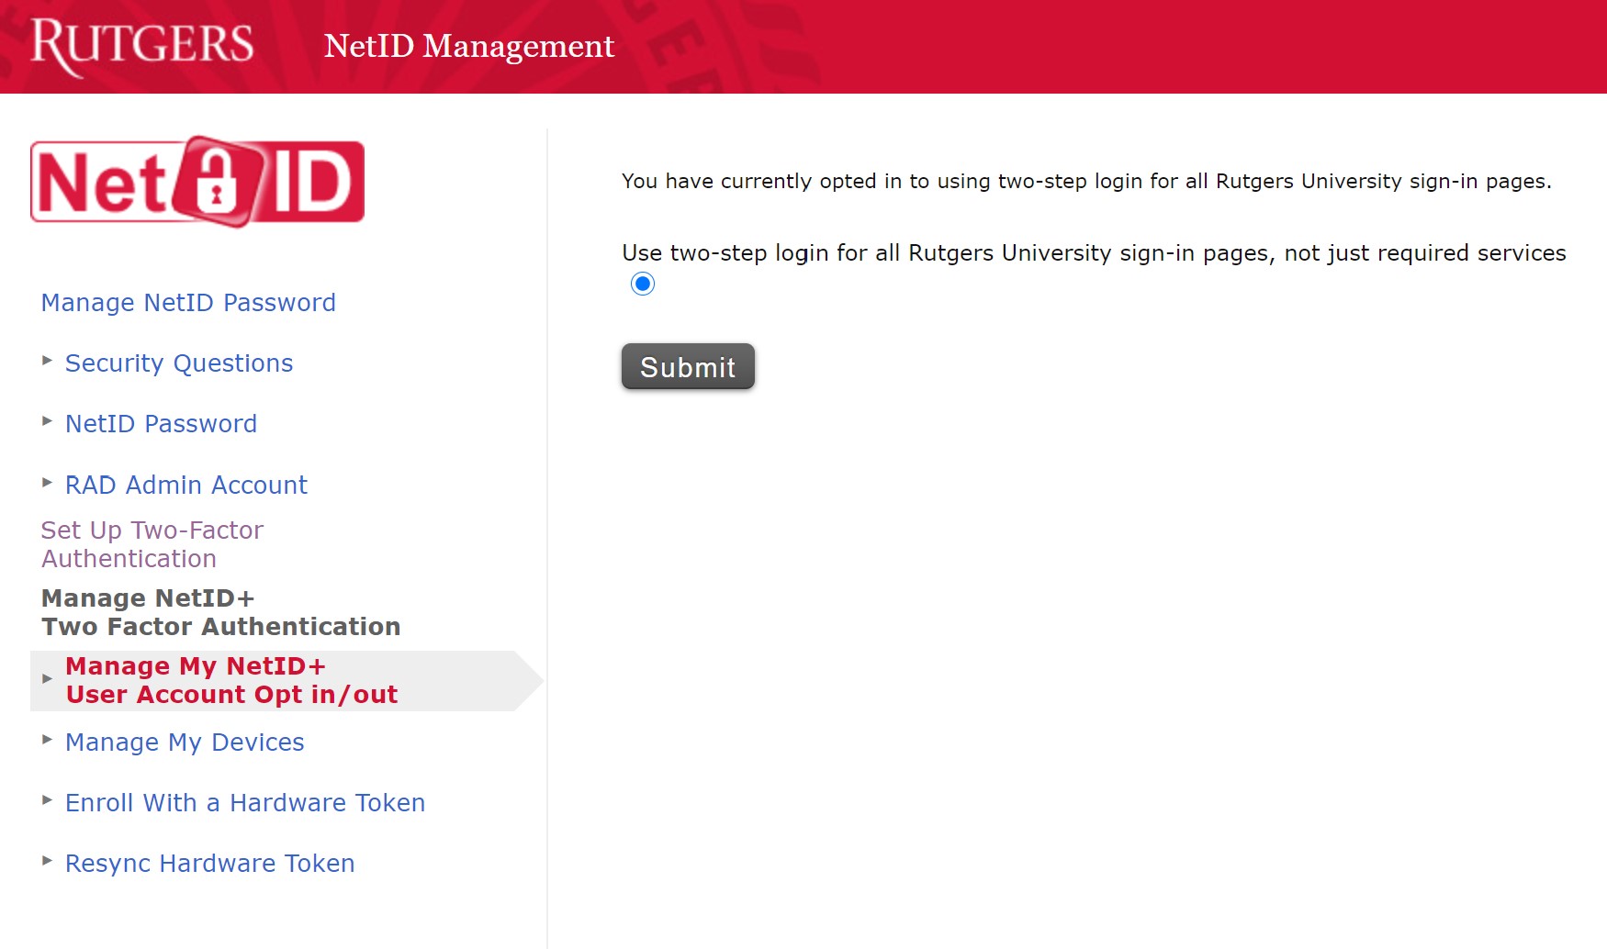Open the NetID Password link
Viewport: 1607px width, 949px height.
[161, 423]
